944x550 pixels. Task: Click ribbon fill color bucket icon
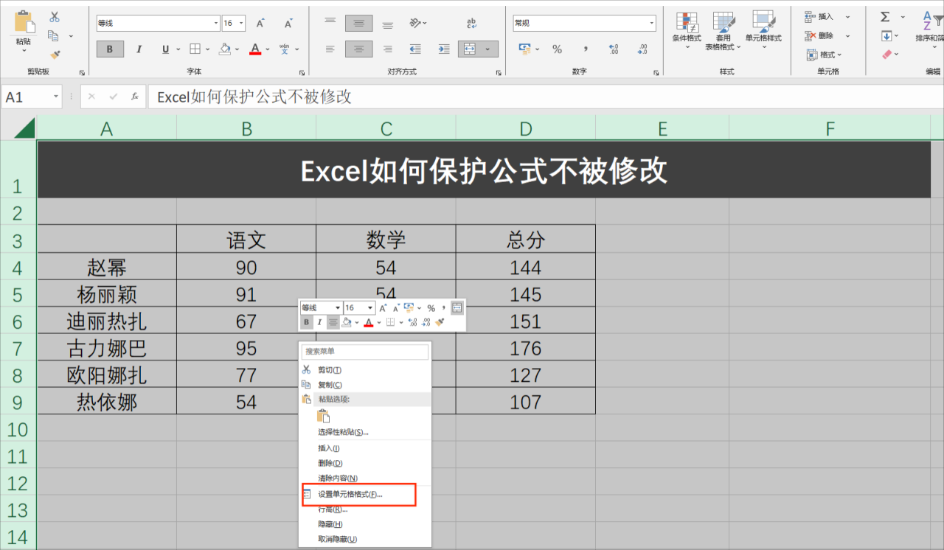[x=225, y=49]
